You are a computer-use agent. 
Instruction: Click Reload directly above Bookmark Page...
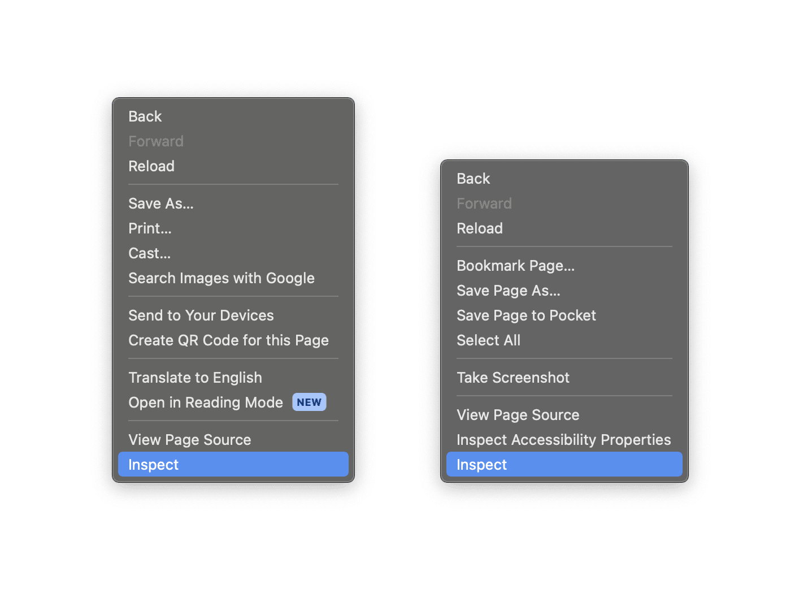click(x=479, y=228)
